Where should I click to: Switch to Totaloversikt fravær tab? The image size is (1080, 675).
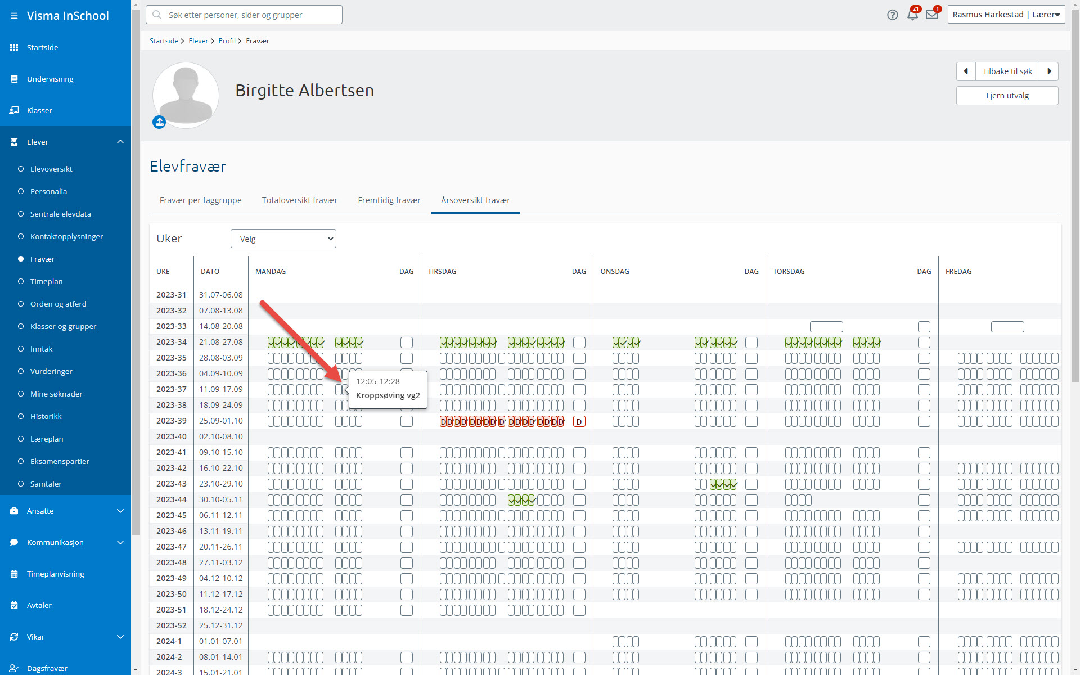coord(300,200)
